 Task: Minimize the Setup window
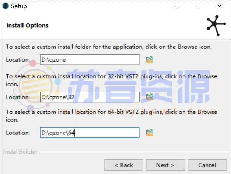(176, 6)
